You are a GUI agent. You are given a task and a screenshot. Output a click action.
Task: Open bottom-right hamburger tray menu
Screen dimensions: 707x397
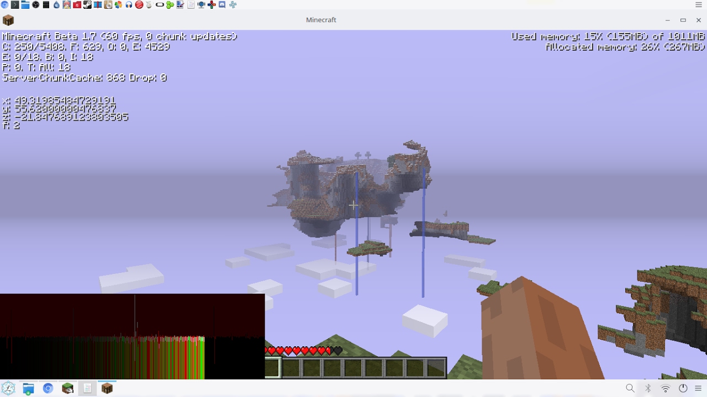point(699,388)
